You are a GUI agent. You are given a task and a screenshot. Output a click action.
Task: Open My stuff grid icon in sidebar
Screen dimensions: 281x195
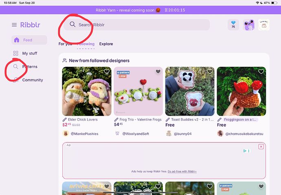[16, 53]
